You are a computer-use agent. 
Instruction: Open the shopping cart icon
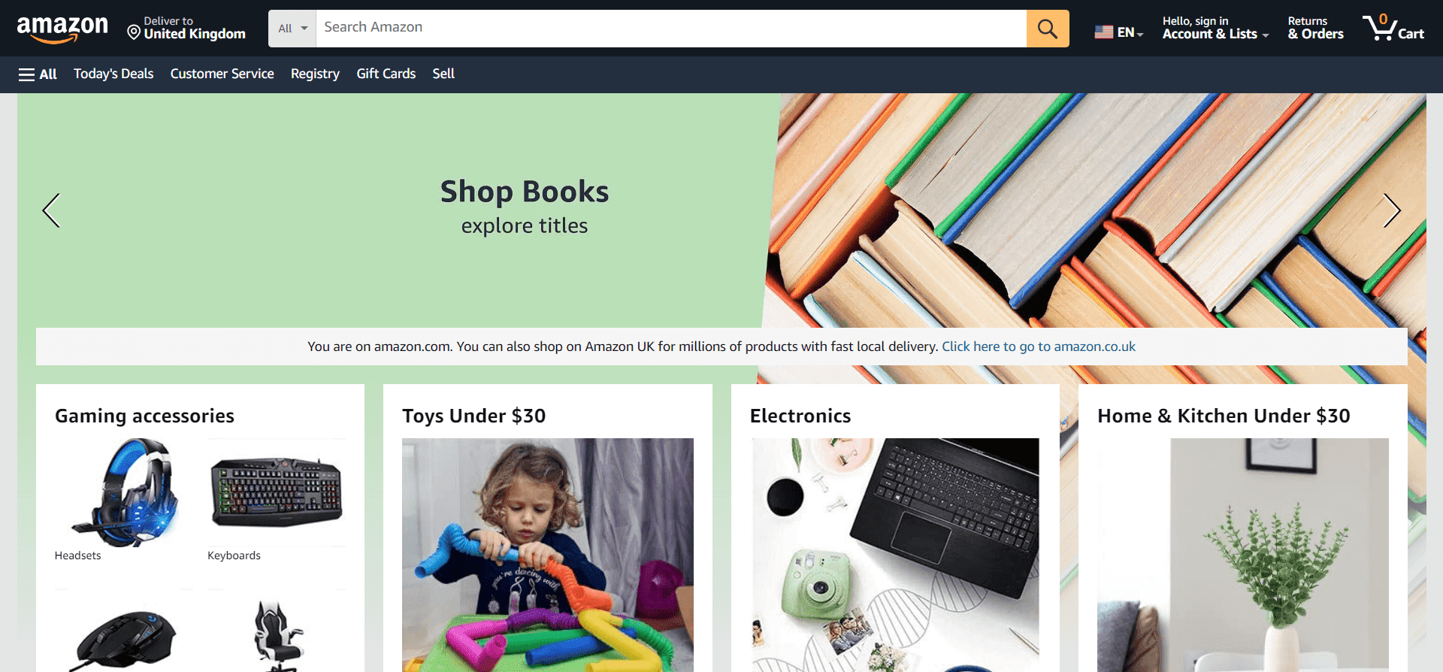1393,28
